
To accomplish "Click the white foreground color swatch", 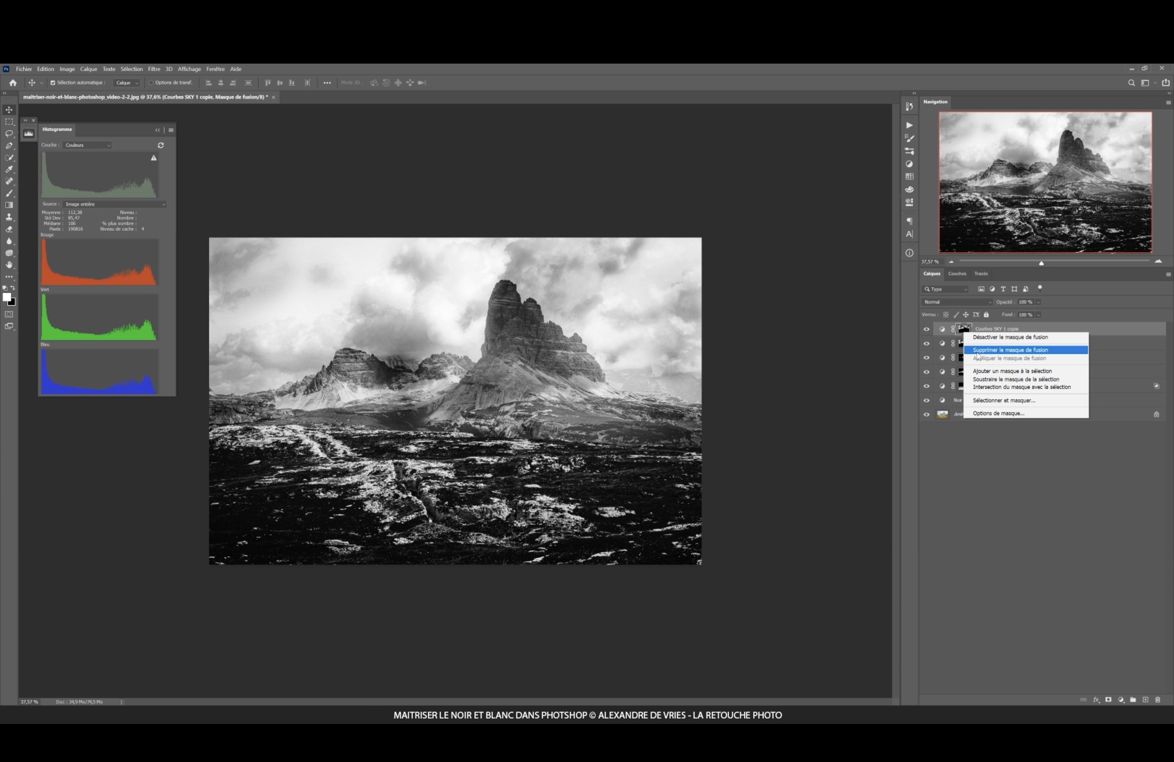I will coord(7,297).
